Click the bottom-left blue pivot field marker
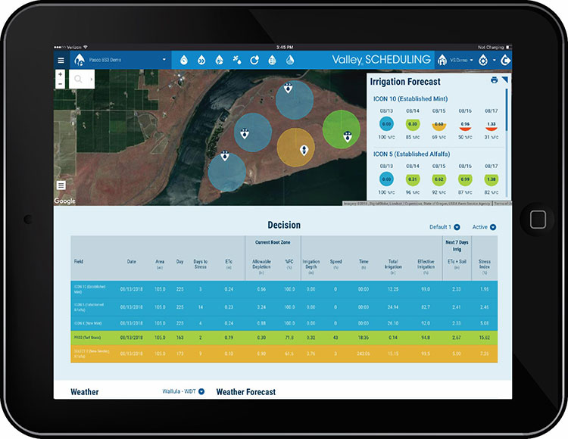This screenshot has width=568, height=439. 225,156
